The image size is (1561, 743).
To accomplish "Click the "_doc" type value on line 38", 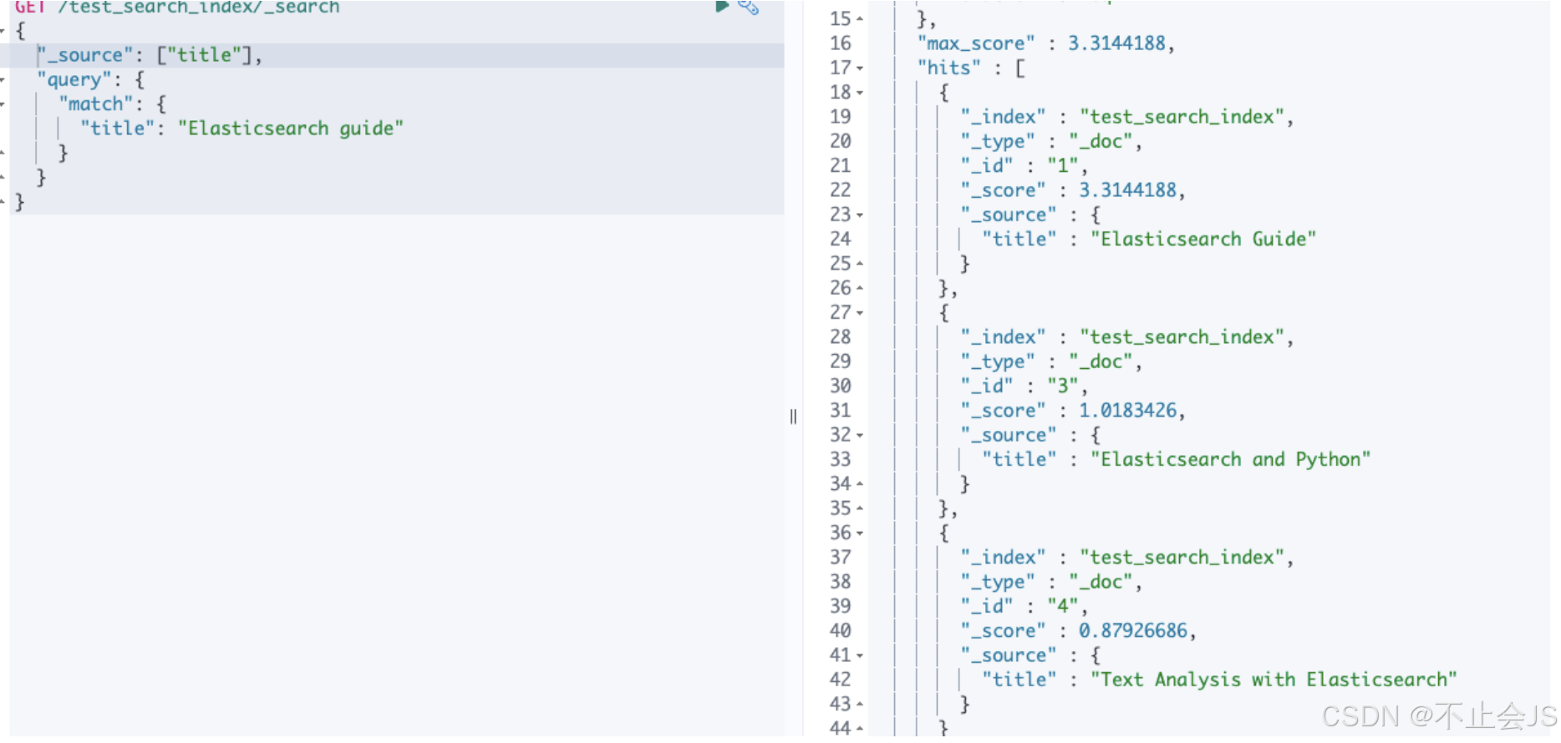I will (1101, 582).
